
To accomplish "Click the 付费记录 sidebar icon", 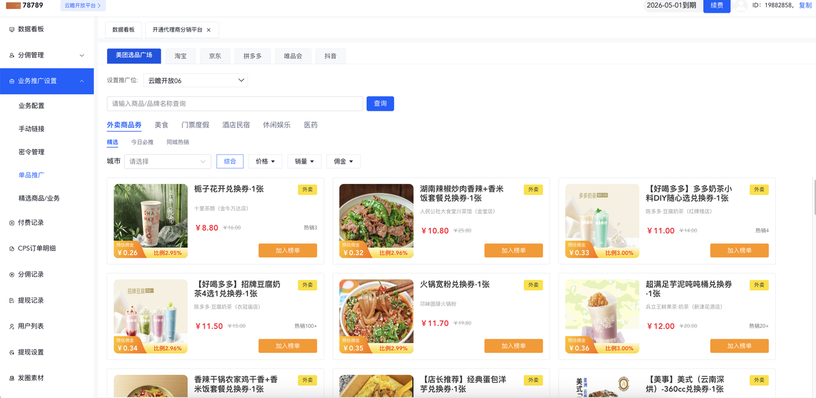I will (12, 223).
